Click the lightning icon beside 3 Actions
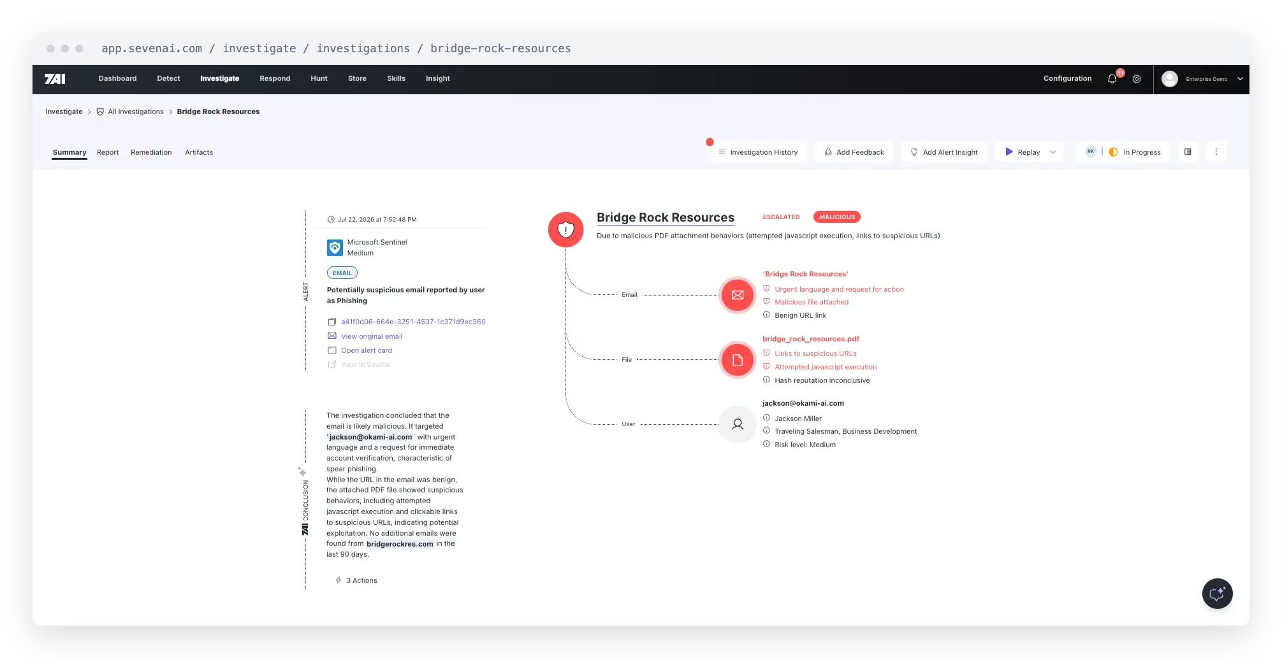This screenshot has height=658, width=1282. [339, 580]
